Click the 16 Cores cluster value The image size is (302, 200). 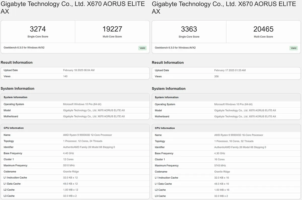(x=219, y=159)
